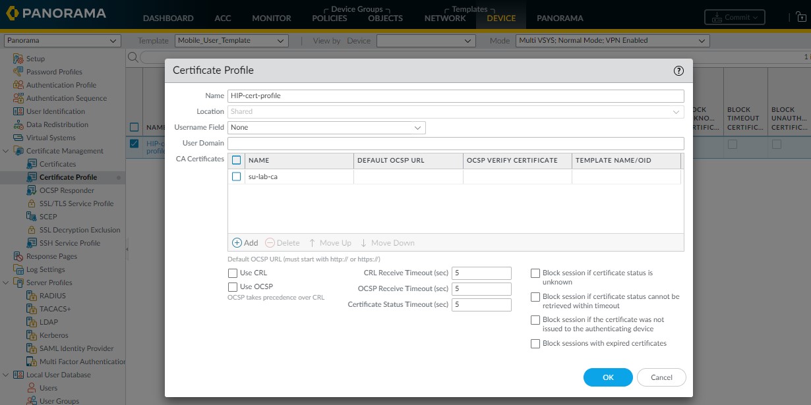The height and width of the screenshot is (405, 811).
Task: Open the MONITOR tab
Action: coord(271,18)
